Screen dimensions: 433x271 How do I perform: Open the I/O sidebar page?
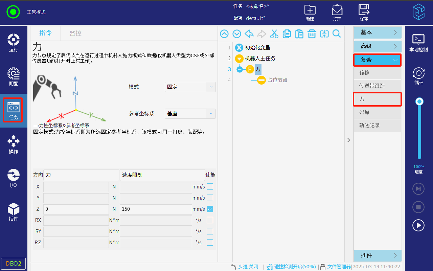click(x=14, y=178)
